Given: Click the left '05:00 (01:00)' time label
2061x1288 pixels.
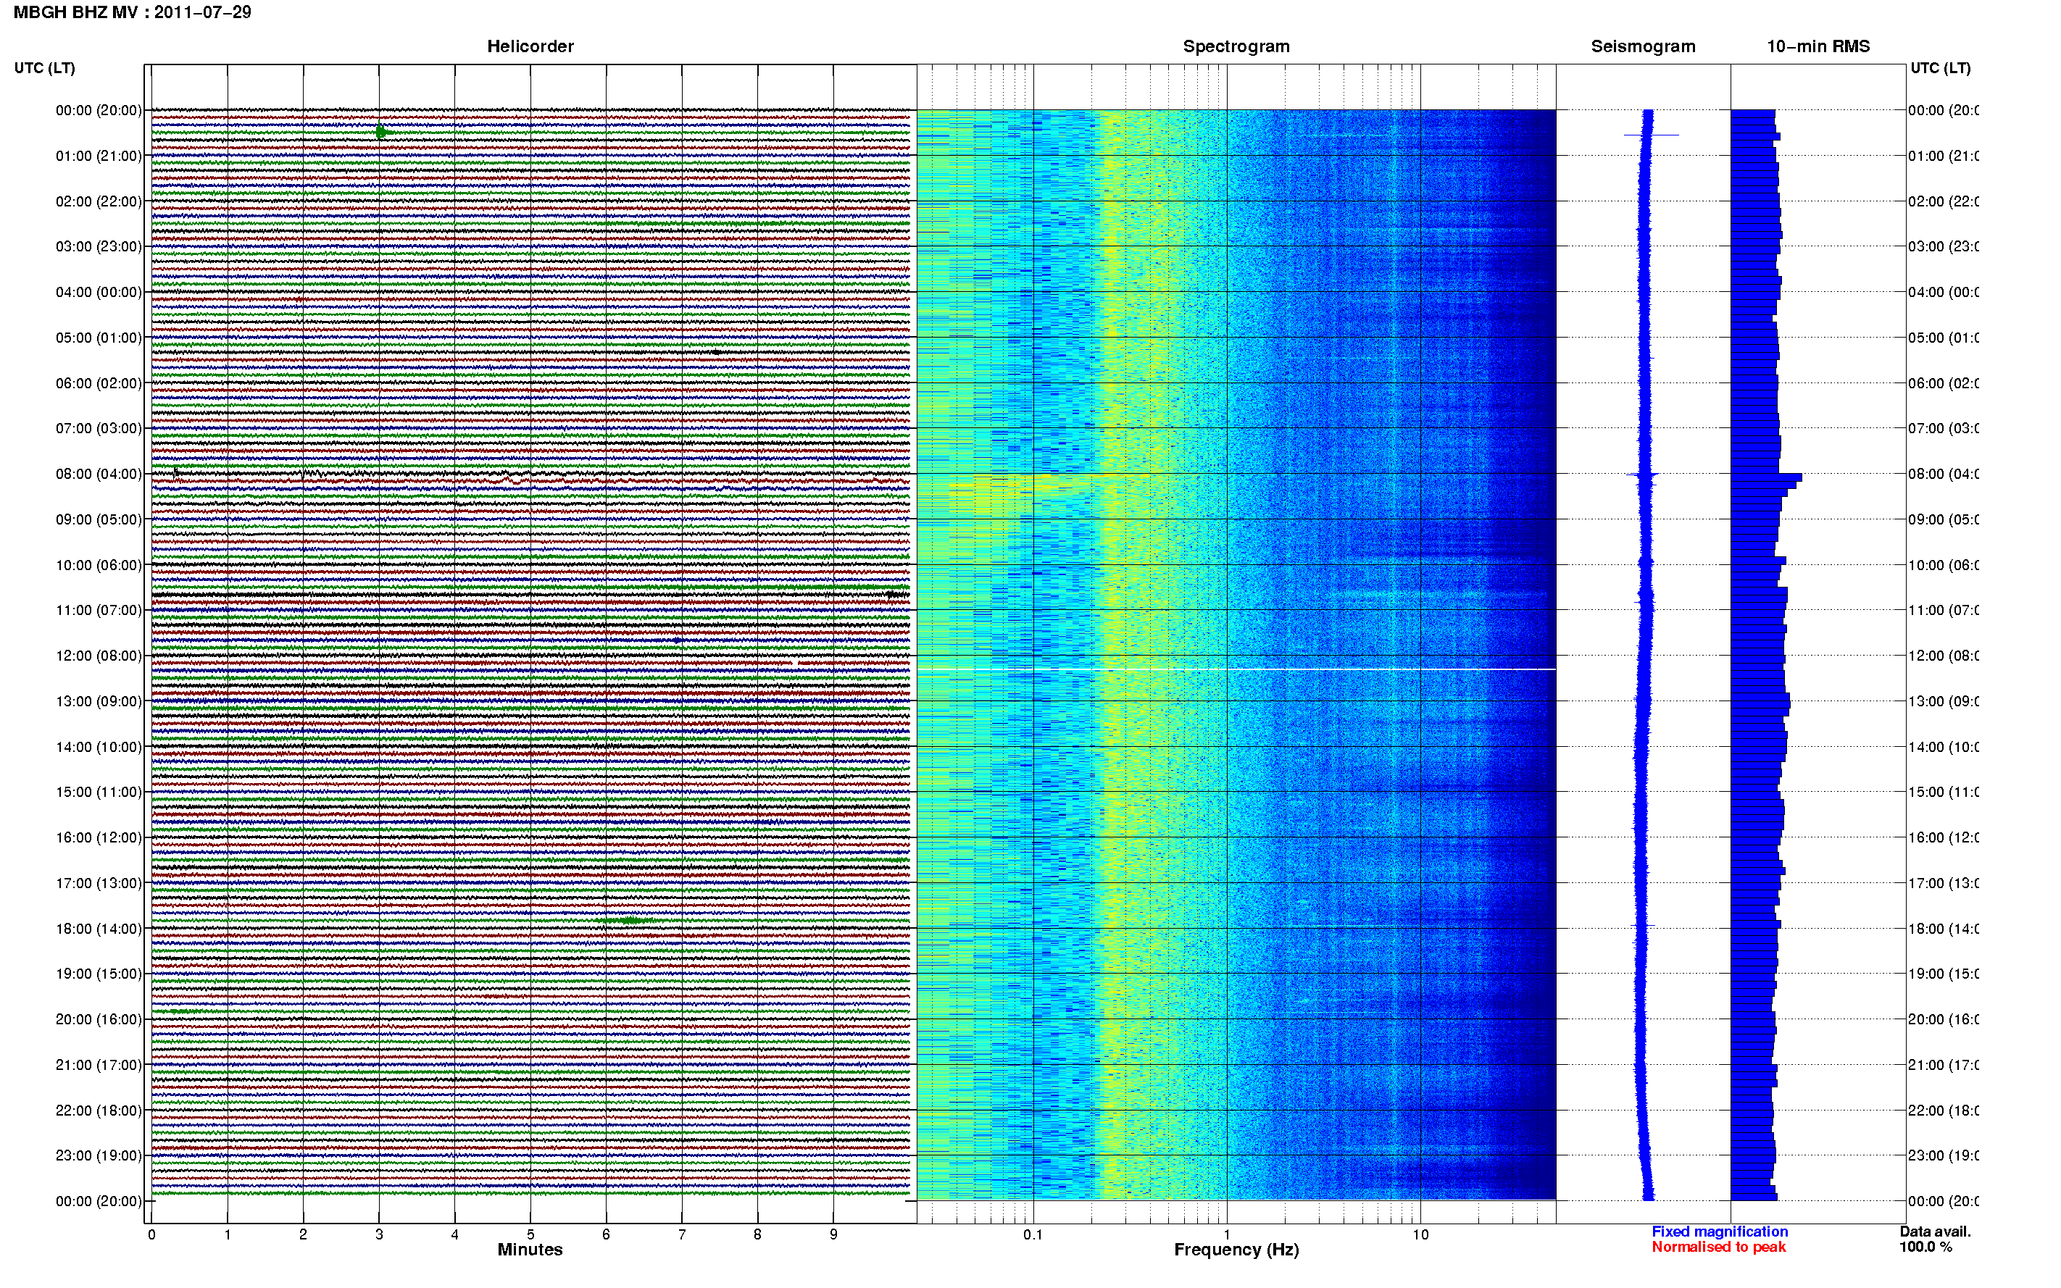Looking at the screenshot, I should [x=99, y=338].
